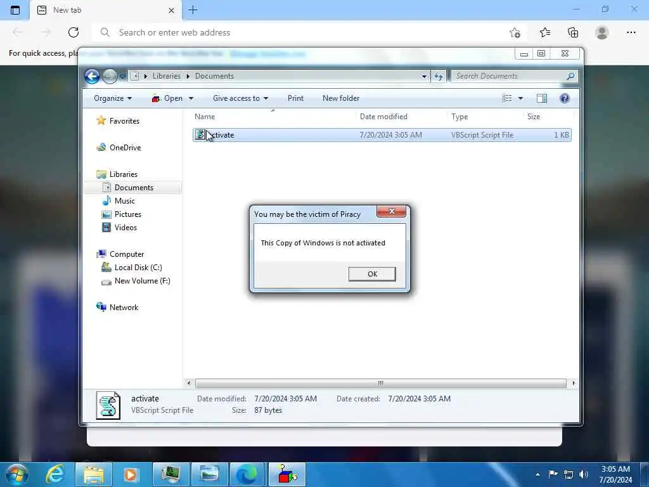
Task: Toggle the preview pane icon
Action: [542, 98]
